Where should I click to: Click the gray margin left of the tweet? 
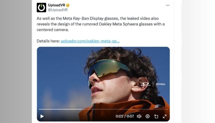16,61
